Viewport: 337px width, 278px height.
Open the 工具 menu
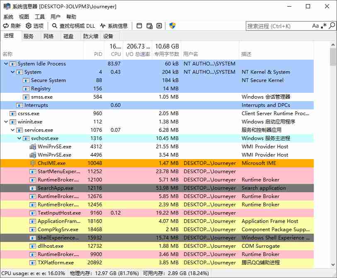tap(40, 17)
